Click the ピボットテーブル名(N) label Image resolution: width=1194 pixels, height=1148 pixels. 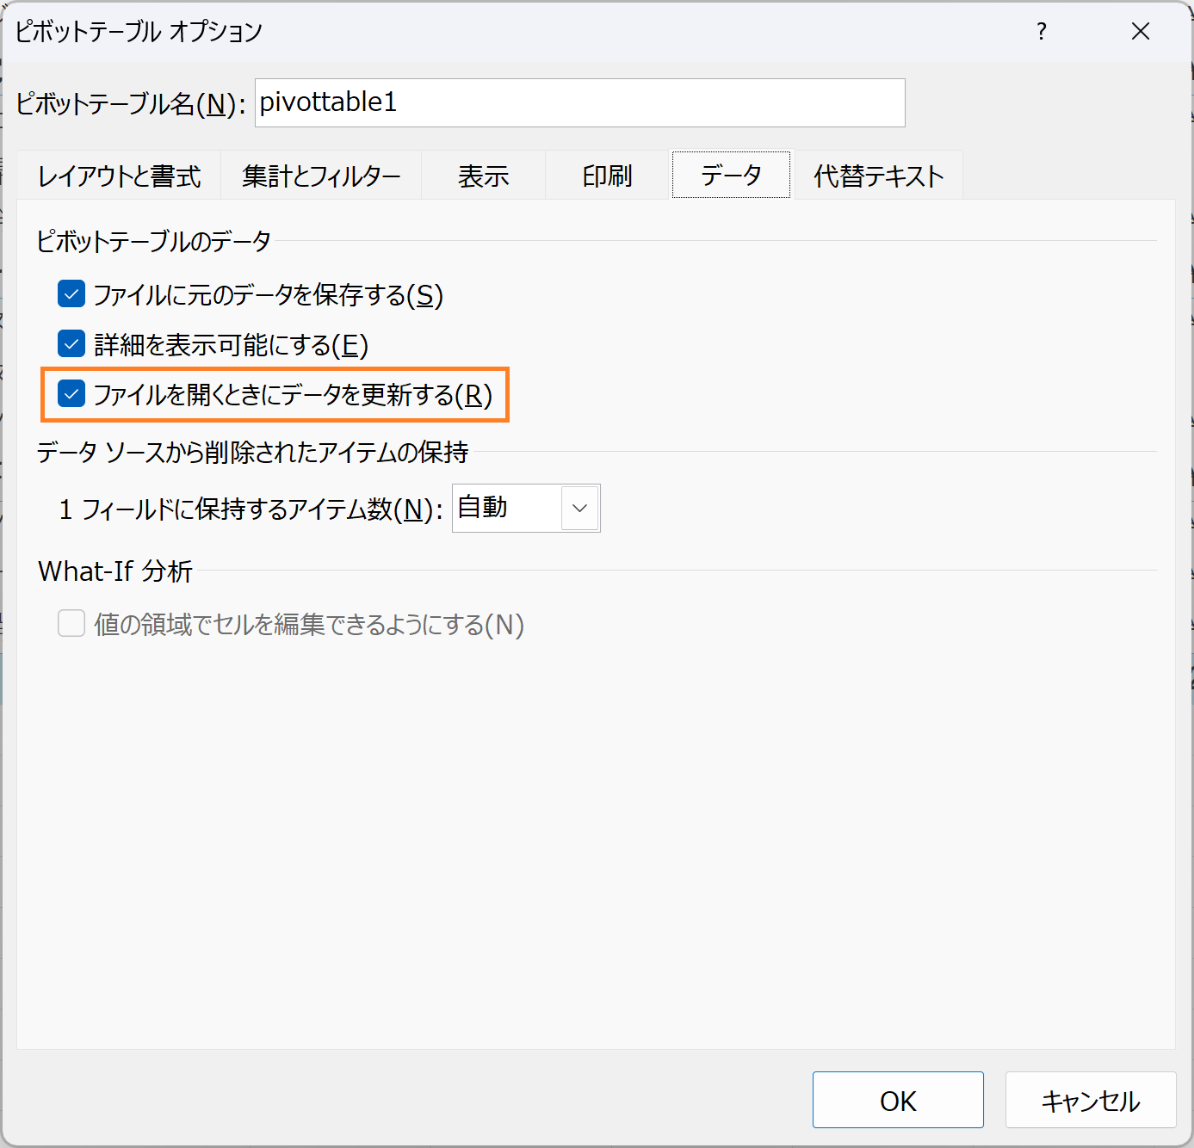click(131, 103)
